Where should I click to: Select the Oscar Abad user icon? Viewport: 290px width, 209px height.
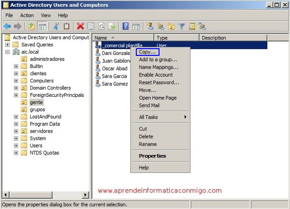point(98,68)
